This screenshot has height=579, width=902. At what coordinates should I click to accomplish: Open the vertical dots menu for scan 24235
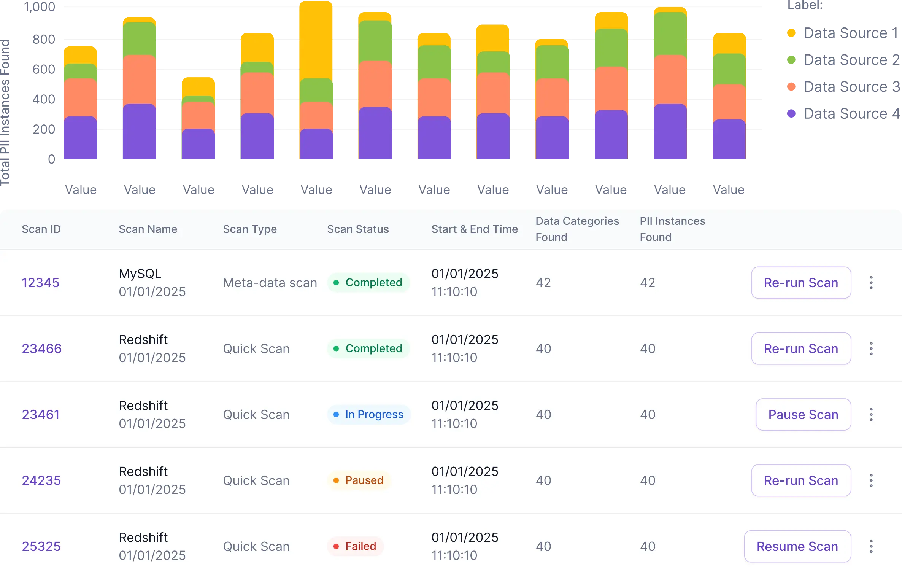pyautogui.click(x=871, y=480)
